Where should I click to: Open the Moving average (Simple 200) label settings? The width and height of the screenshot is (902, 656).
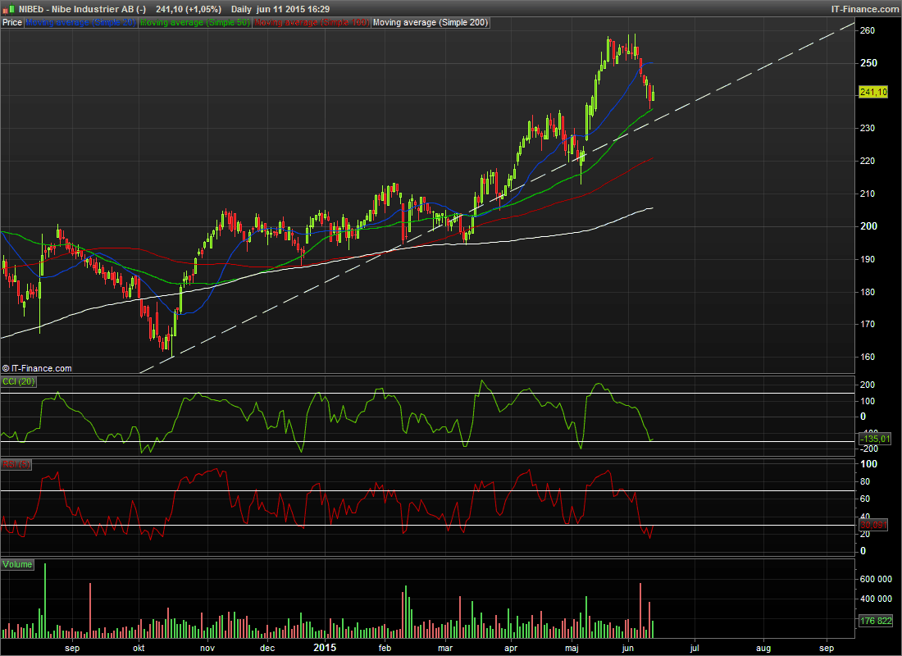click(430, 23)
